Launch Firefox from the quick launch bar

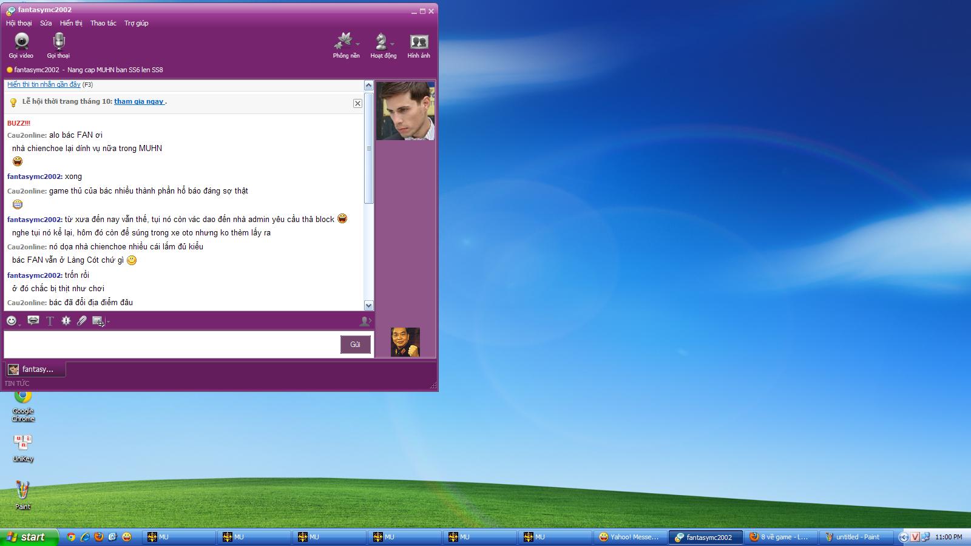(98, 537)
